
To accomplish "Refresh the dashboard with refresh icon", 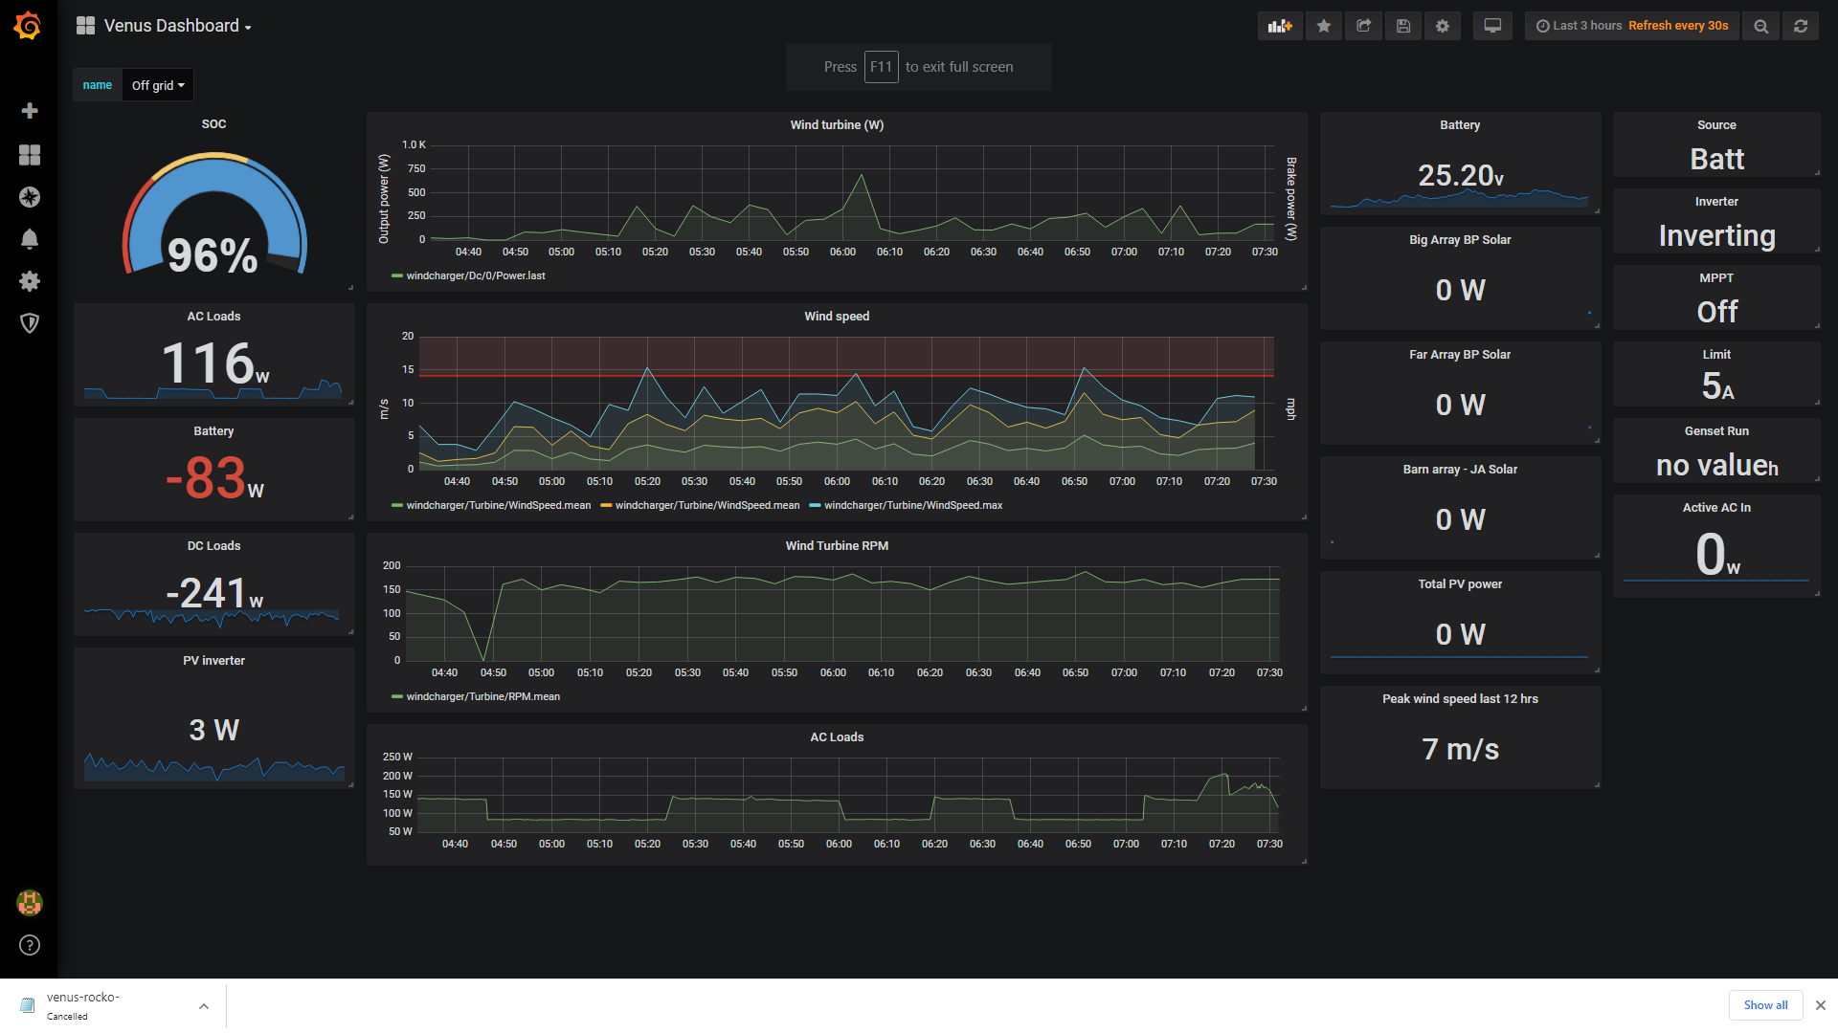I will point(1801,26).
